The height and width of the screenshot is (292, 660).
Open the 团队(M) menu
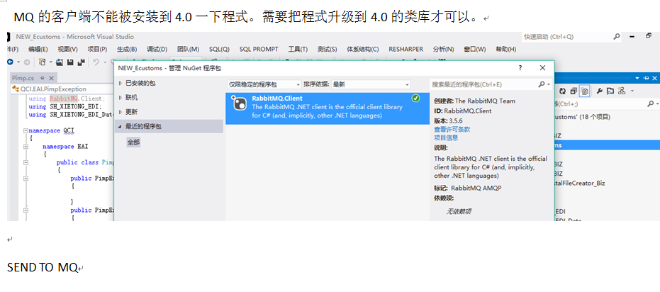point(188,49)
